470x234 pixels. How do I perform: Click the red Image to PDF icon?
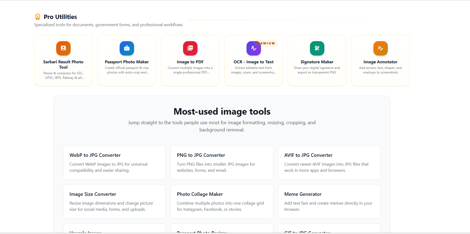pyautogui.click(x=190, y=48)
